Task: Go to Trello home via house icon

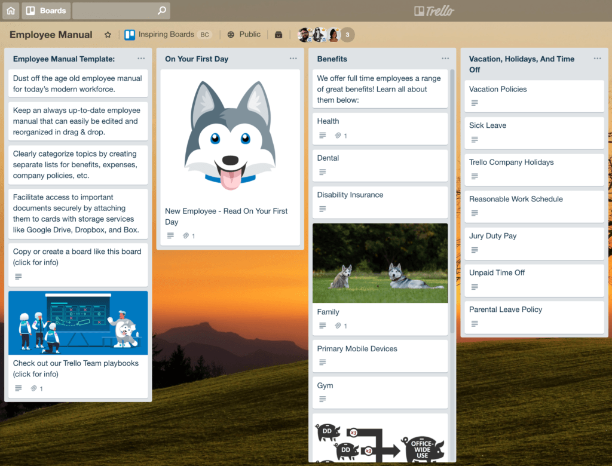Action: 11,11
